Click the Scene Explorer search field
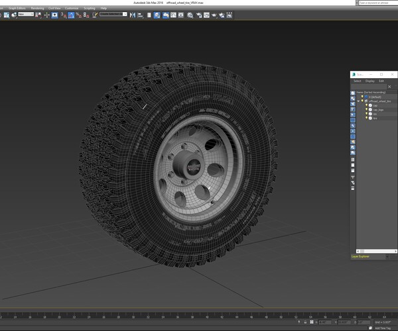Screen dimensions: 398x331 click(x=369, y=87)
